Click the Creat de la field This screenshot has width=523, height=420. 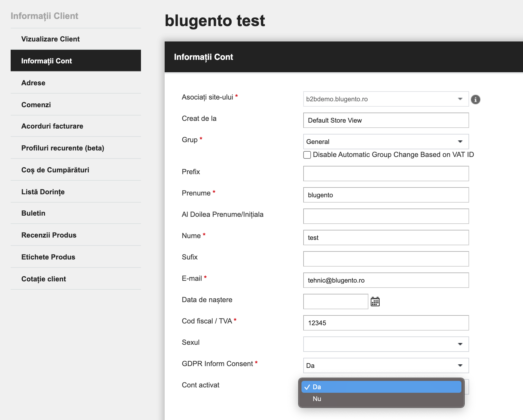pos(386,120)
